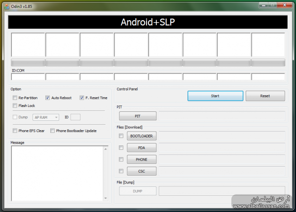Viewport: 296px width, 212px height.
Task: Click the PHONE file path field
Action: pyautogui.click(x=222, y=159)
